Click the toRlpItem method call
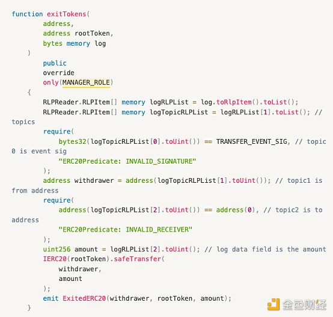This screenshot has width=333, height=317. [234, 102]
